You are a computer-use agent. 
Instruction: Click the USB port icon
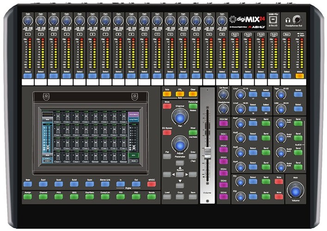272,20
